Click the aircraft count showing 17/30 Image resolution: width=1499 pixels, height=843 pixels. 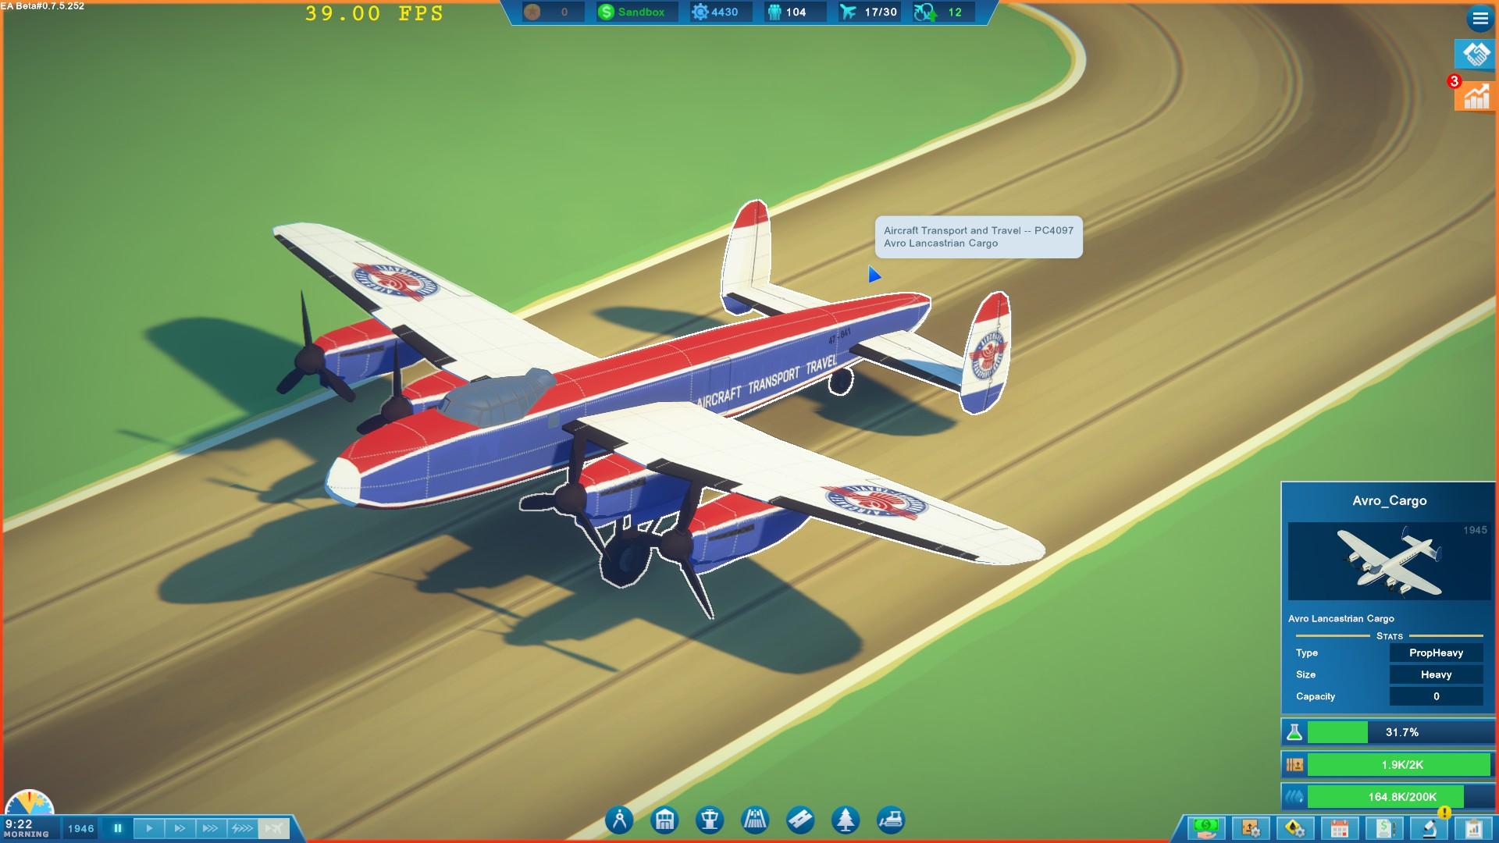coord(869,12)
